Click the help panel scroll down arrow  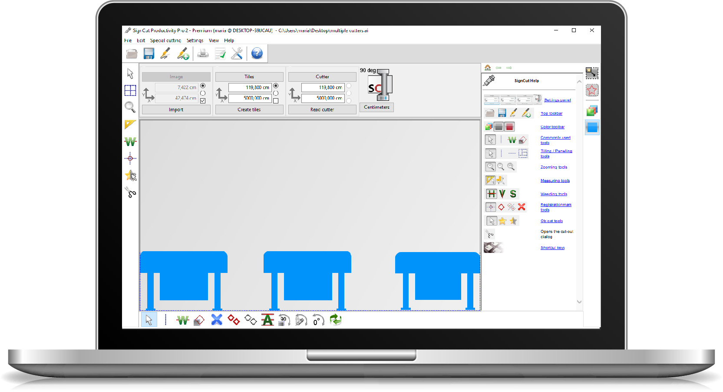point(579,302)
